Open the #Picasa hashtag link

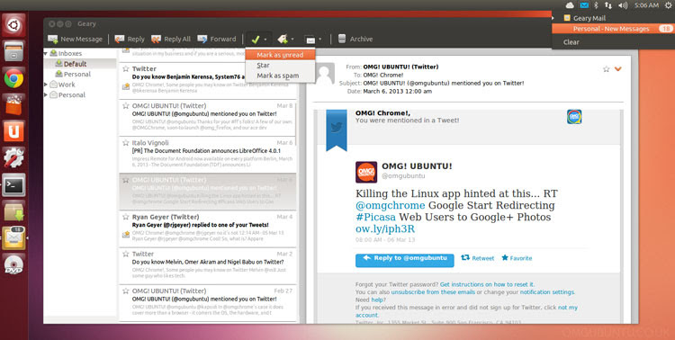[x=376, y=217]
